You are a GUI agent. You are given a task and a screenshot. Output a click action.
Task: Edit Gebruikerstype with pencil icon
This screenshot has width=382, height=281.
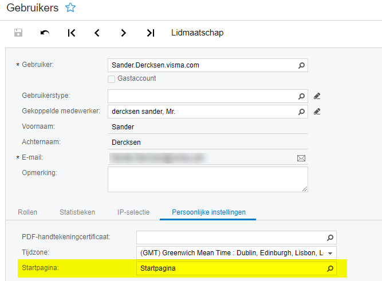(x=317, y=96)
